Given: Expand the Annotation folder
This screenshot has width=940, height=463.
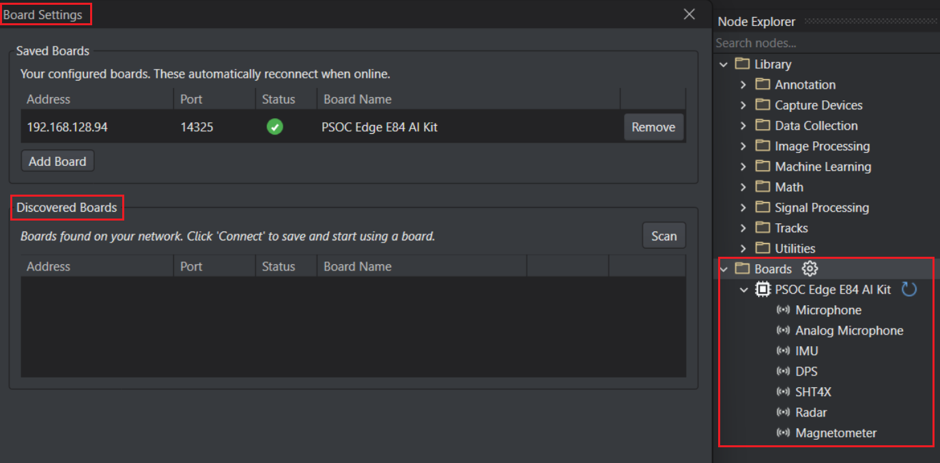Looking at the screenshot, I should [743, 85].
